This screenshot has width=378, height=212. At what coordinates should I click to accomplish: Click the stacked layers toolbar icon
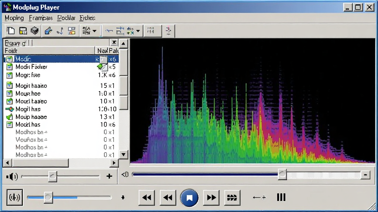pyautogui.click(x=35, y=31)
